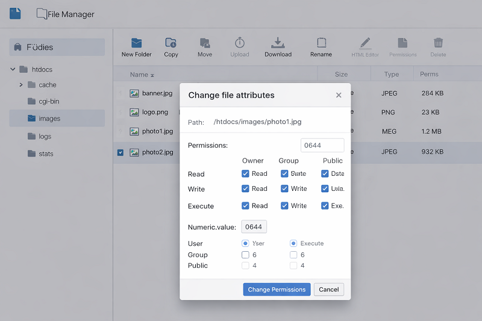Uncheck the photo2.jpg row checkbox
This screenshot has height=321, width=482.
[x=120, y=152]
